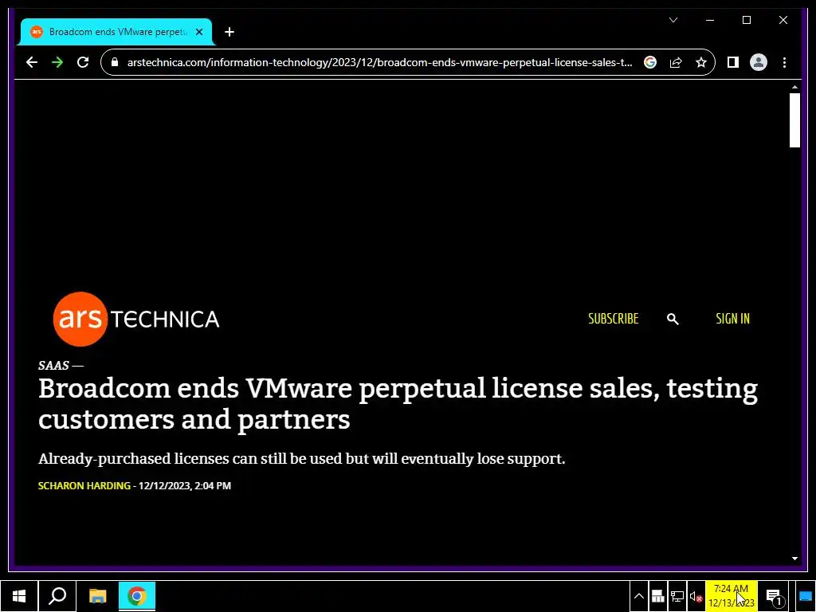Screen dimensions: 816x612
Task: Select the Broadcom ends VMware tab
Action: tap(116, 32)
